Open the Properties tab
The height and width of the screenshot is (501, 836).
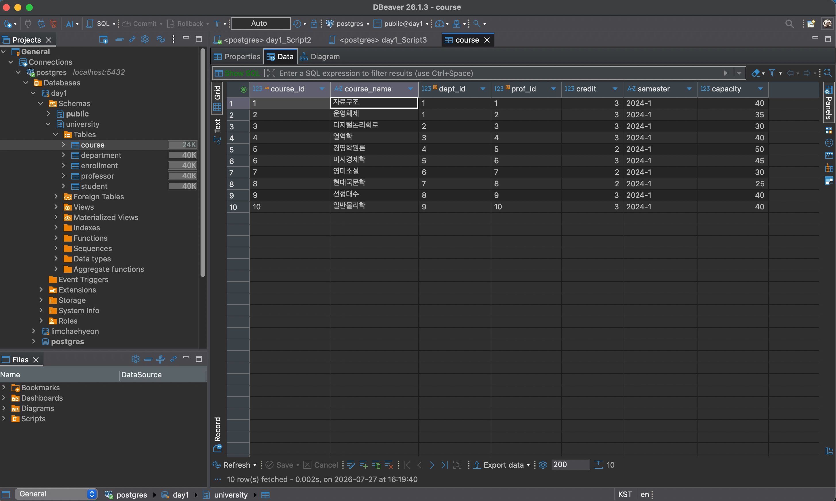237,57
